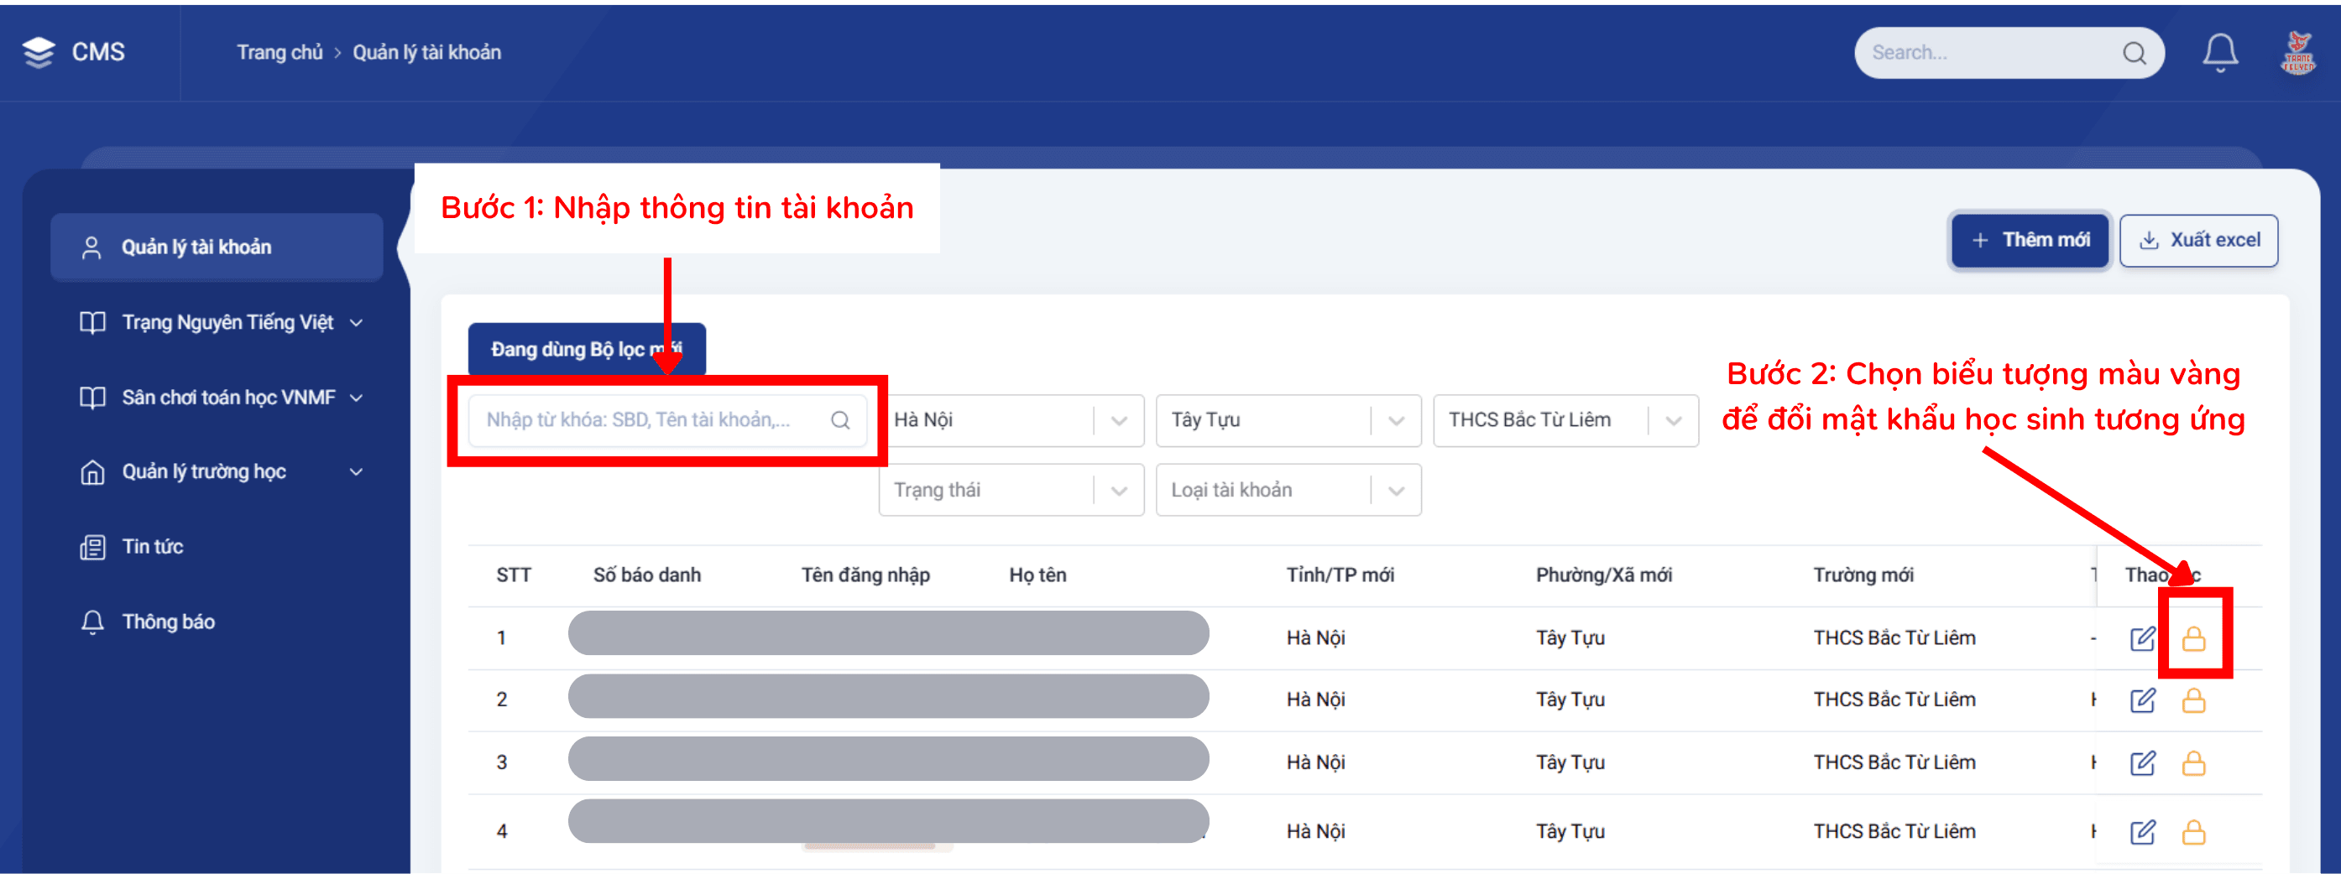Click the download icon in Xuất excel
This screenshot has height=874, width=2341.
click(x=2148, y=240)
